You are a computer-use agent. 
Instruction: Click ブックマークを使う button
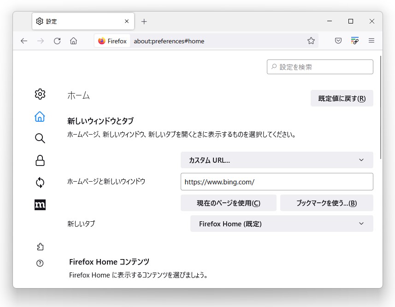coord(326,203)
